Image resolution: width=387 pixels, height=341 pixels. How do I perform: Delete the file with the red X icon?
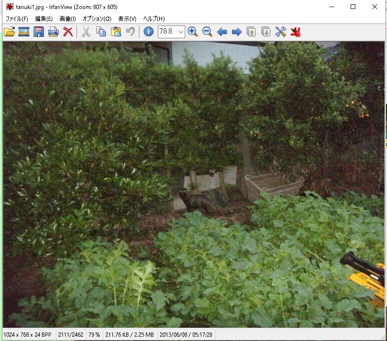tap(68, 32)
